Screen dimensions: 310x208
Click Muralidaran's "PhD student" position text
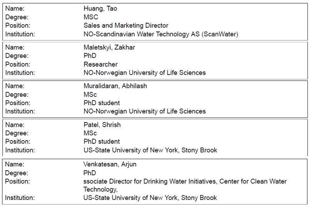[x=102, y=103]
